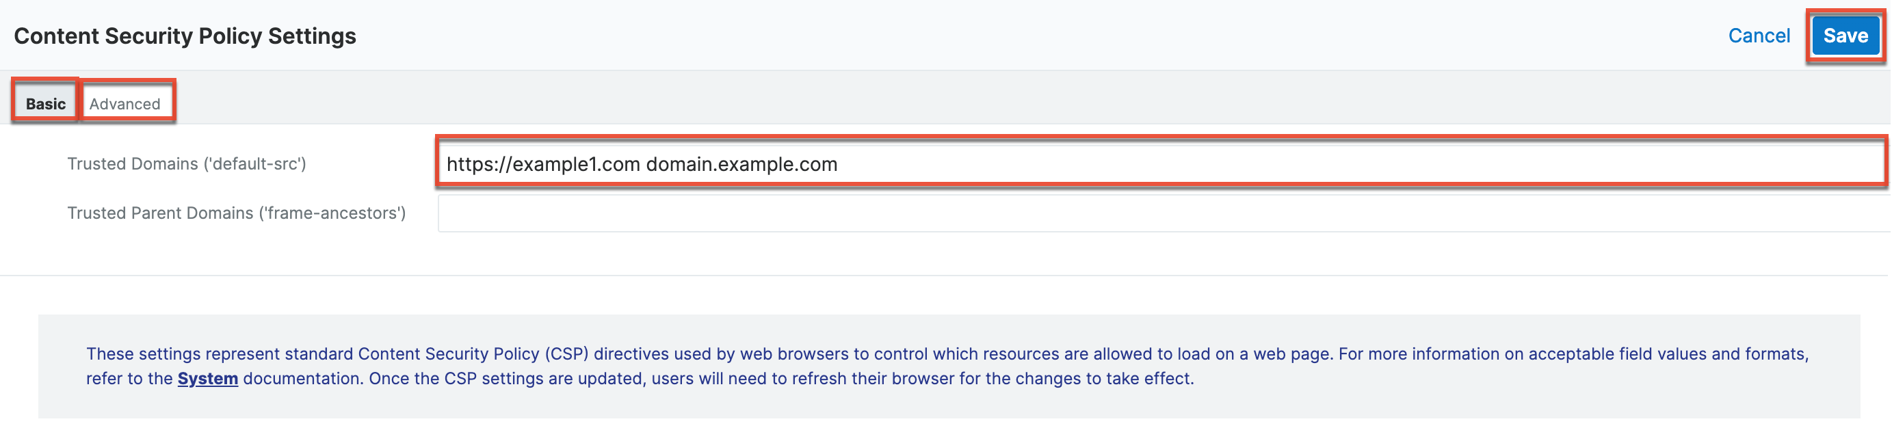The image size is (1892, 428).
Task: Click into the Trusted Parent Domains field
Action: 1161,213
